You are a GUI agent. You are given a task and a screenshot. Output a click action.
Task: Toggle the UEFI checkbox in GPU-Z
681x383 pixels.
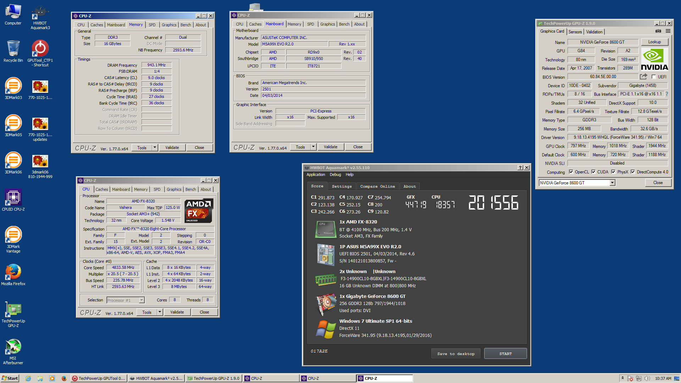click(654, 77)
